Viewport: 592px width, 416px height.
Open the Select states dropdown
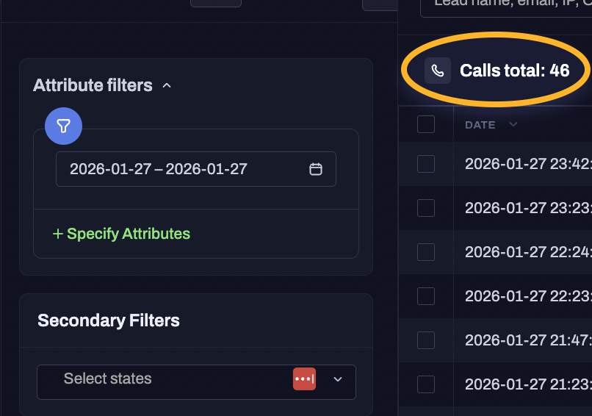(x=338, y=379)
